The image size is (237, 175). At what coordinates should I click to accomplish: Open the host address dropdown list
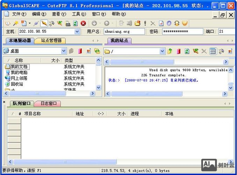77,31
